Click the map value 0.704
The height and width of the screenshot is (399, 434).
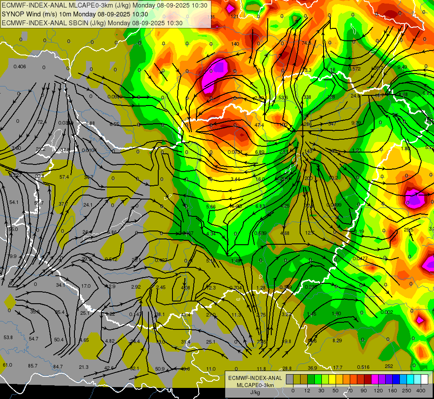click(x=236, y=288)
